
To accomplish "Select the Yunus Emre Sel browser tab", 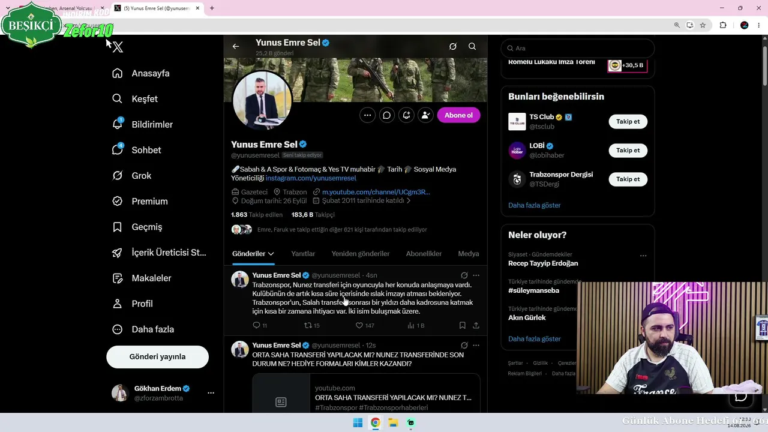I will 158,8.
